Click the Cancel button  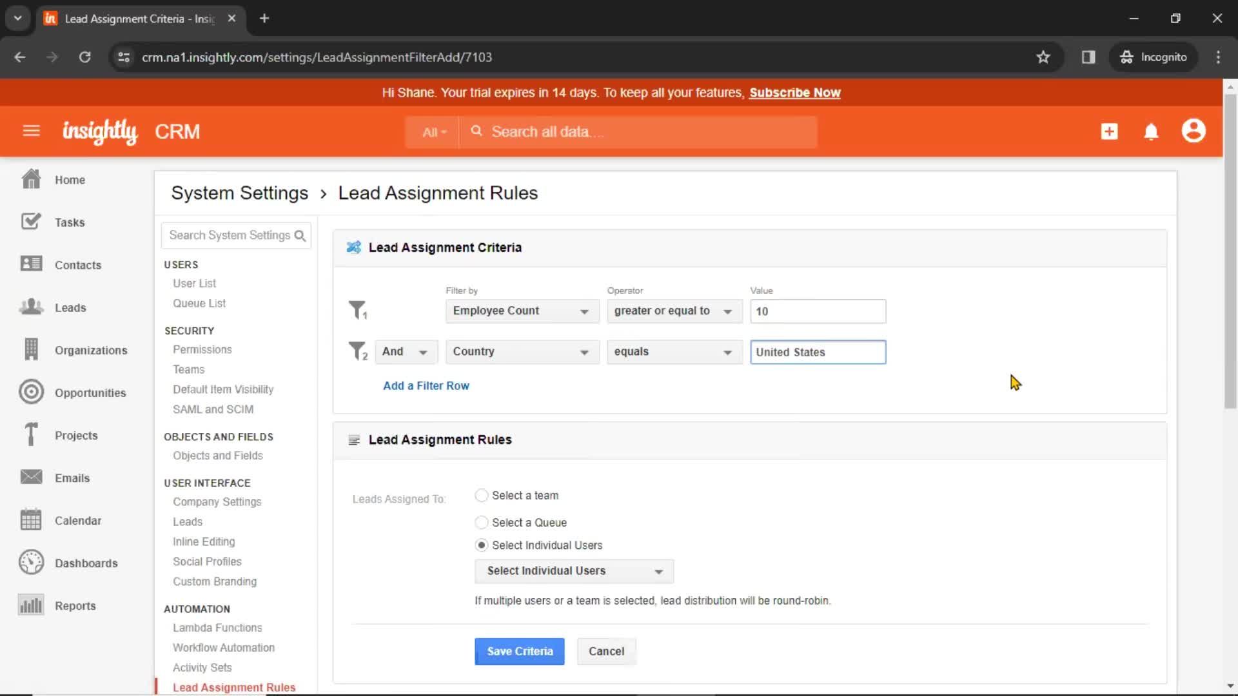[606, 651]
